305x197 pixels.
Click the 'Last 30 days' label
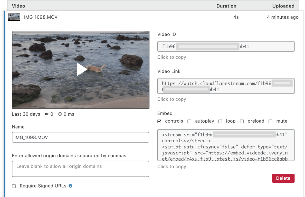[26, 114]
